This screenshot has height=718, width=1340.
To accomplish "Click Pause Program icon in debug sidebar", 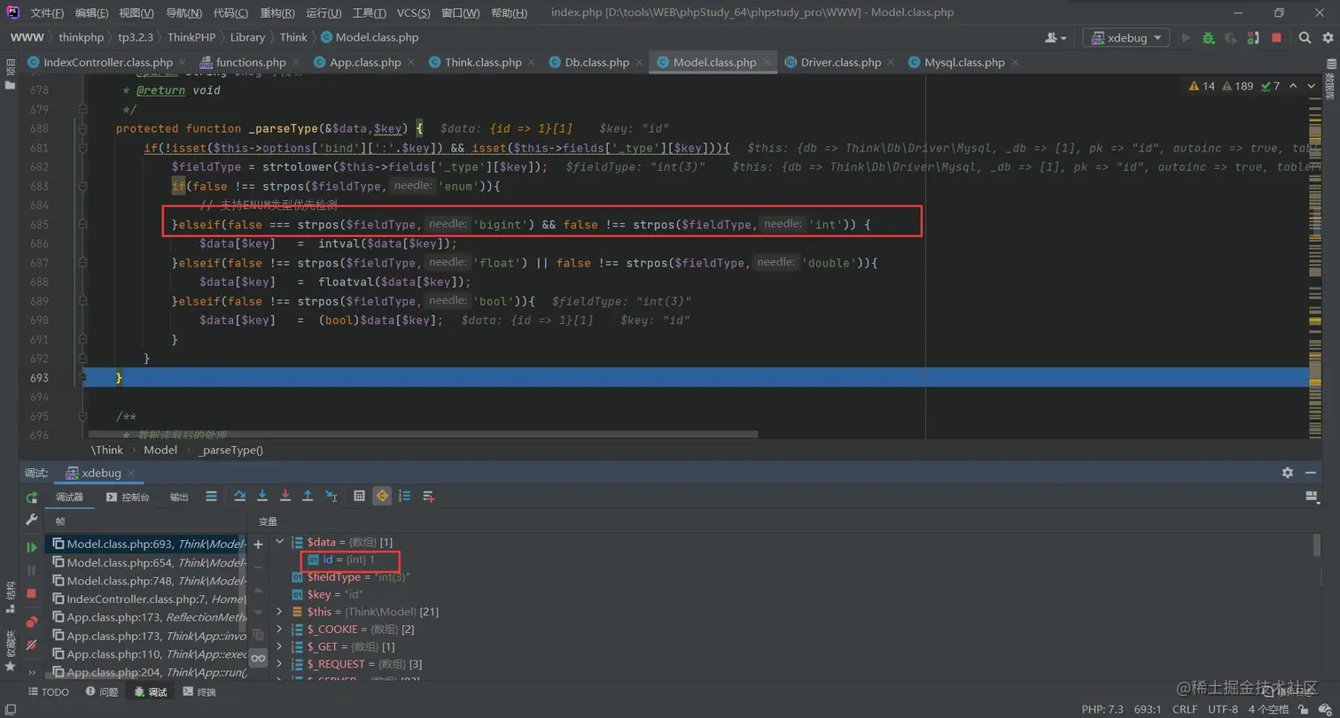I will (32, 570).
